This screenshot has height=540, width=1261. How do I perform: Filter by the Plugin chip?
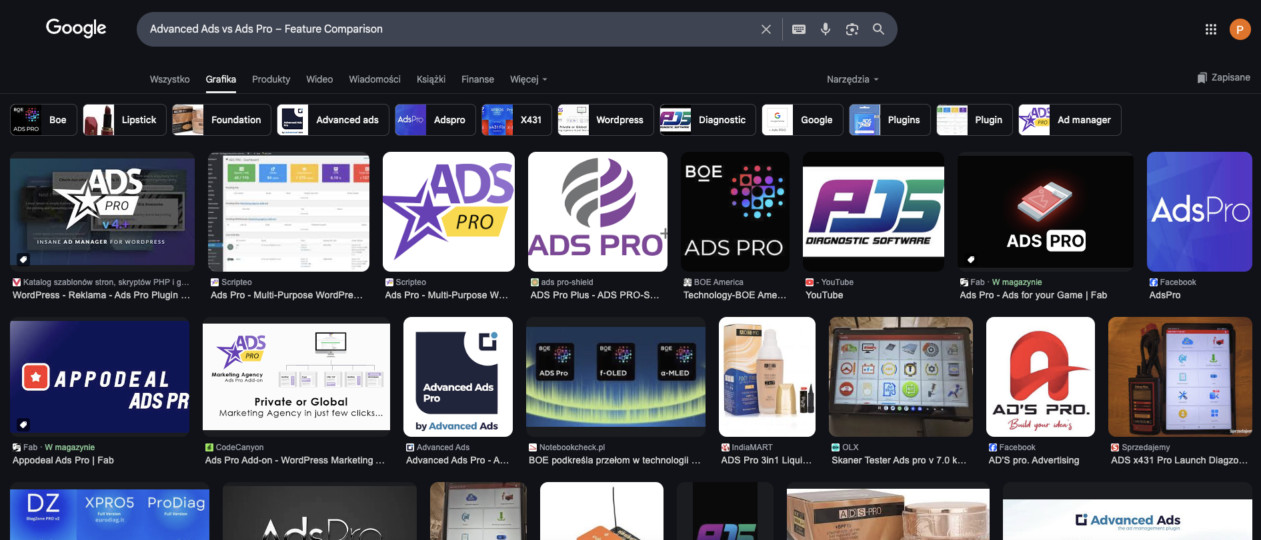974,120
